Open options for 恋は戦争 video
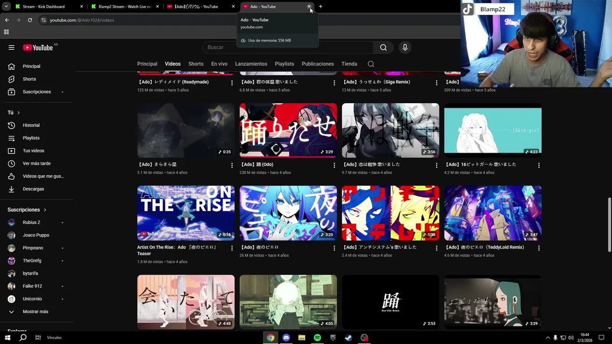 coord(437,165)
